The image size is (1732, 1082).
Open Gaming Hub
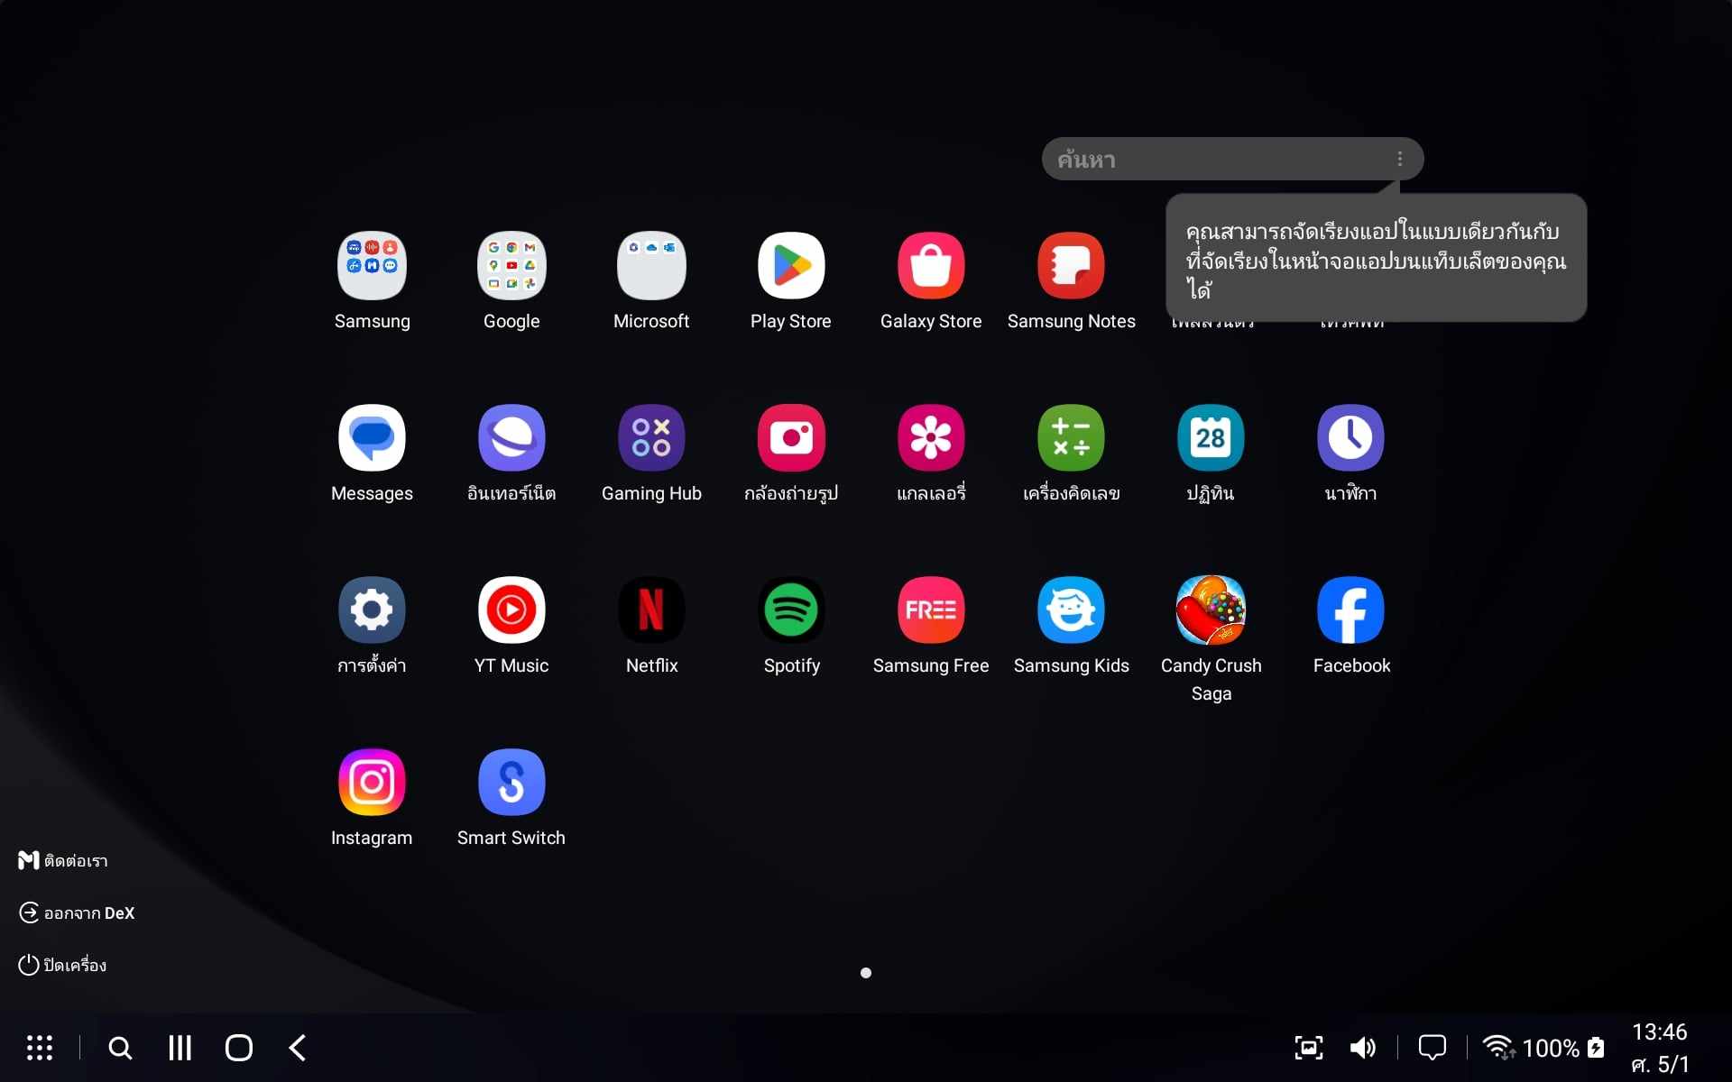click(651, 438)
